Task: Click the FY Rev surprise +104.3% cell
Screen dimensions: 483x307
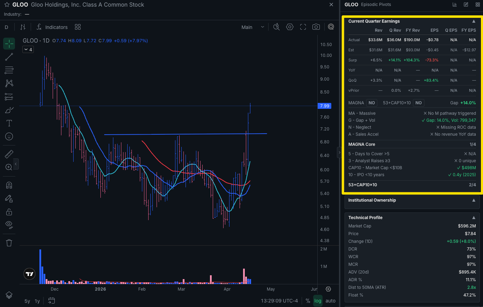Action: click(412, 60)
